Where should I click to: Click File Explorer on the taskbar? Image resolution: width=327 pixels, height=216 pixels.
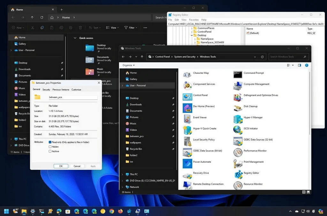pos(24,211)
